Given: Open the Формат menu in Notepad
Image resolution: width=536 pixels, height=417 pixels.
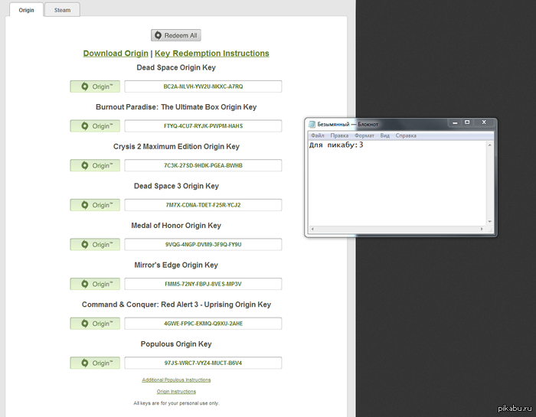Looking at the screenshot, I should tap(364, 135).
